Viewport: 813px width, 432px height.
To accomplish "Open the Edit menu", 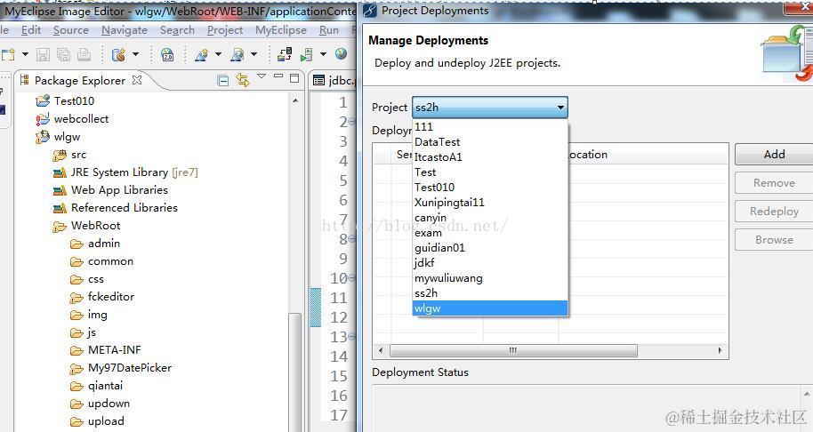I will pyautogui.click(x=31, y=30).
